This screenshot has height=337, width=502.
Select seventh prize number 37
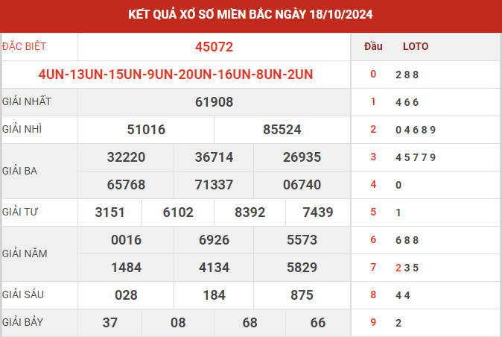click(109, 322)
